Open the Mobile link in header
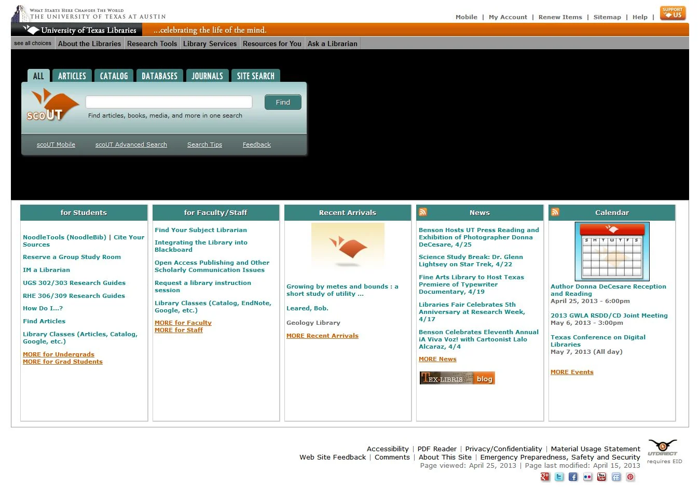Image resolution: width=700 pixels, height=488 pixels. coord(466,17)
